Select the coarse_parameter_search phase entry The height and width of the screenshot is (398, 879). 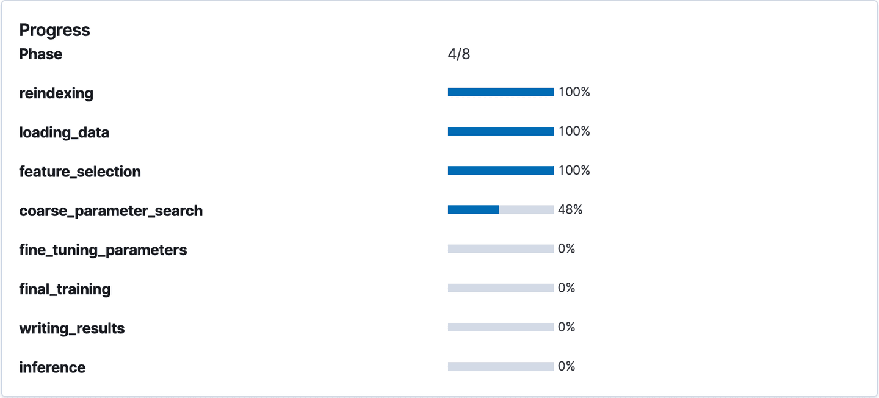click(x=111, y=210)
